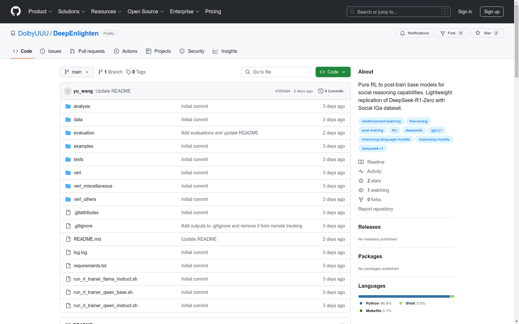Click the Python segment of language bar
This screenshot has width=519, height=324.
(x=404, y=296)
